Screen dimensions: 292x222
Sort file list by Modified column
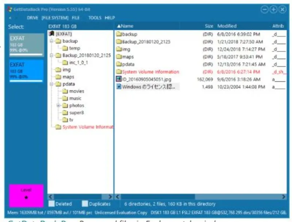[227, 26]
